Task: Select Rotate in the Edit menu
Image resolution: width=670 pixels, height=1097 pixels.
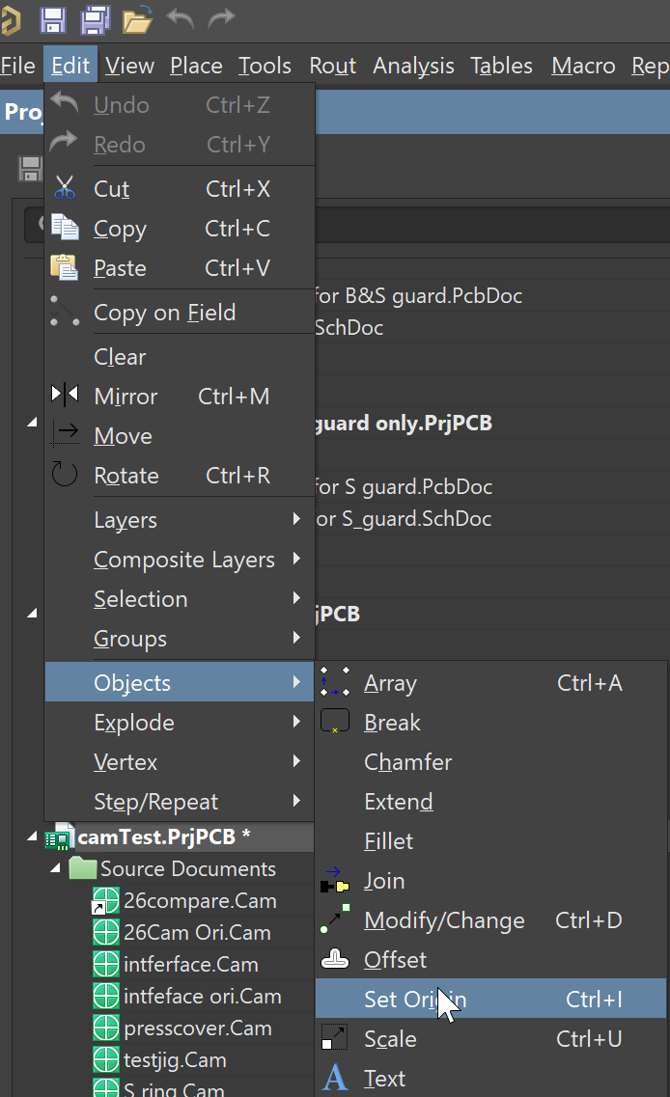Action: point(126,476)
